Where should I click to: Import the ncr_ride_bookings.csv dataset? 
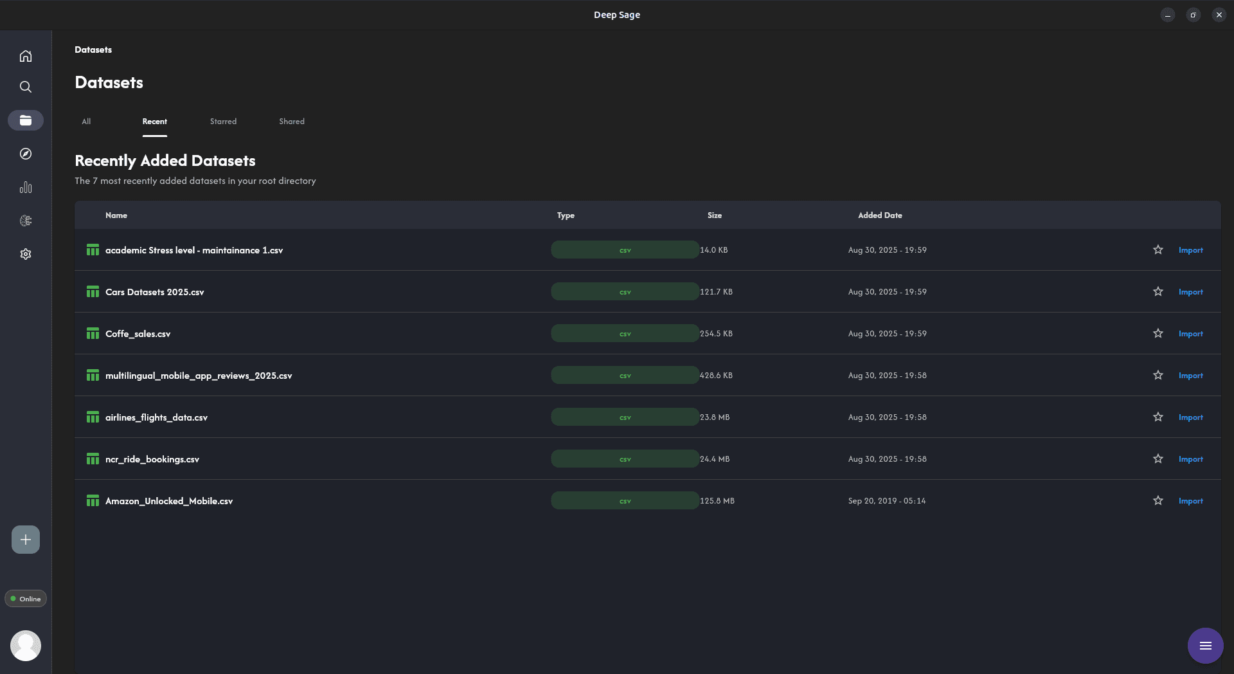pos(1190,459)
